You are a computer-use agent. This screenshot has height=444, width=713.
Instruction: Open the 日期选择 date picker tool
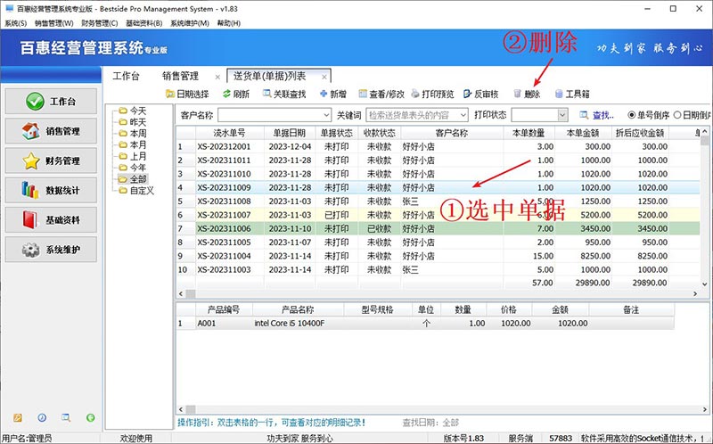point(187,95)
